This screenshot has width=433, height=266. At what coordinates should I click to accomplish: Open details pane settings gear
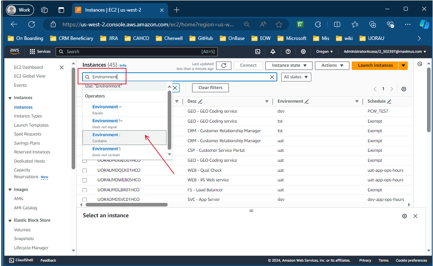pos(405,216)
